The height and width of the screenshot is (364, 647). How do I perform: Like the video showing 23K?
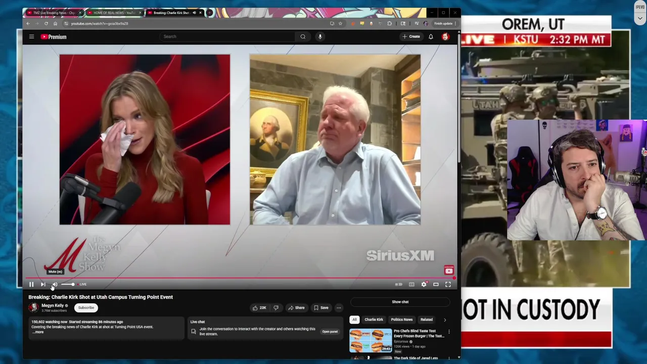pyautogui.click(x=259, y=308)
